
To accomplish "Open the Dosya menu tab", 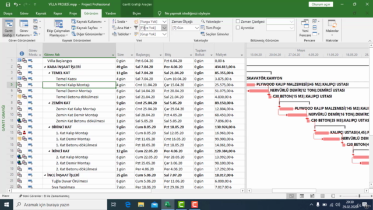I will (x=8, y=13).
